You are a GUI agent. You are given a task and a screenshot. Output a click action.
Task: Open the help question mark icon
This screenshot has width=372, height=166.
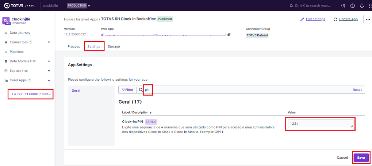[353, 6]
